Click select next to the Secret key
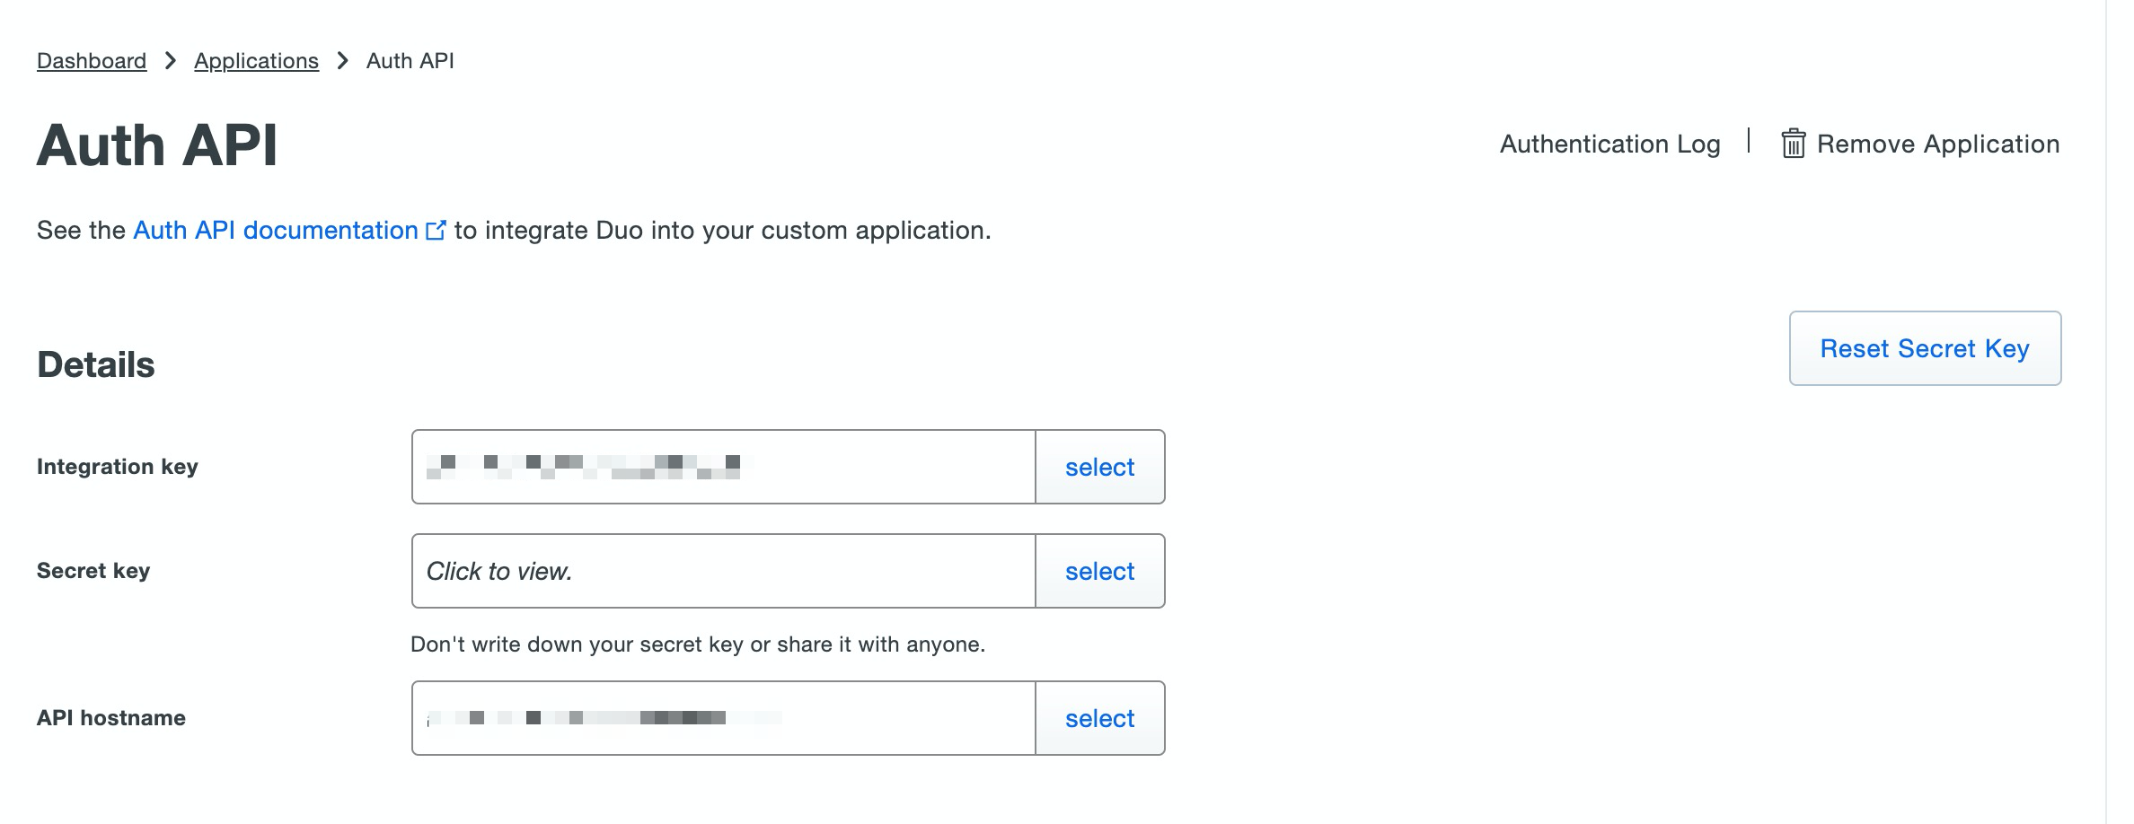The height and width of the screenshot is (824, 2134). click(1099, 571)
